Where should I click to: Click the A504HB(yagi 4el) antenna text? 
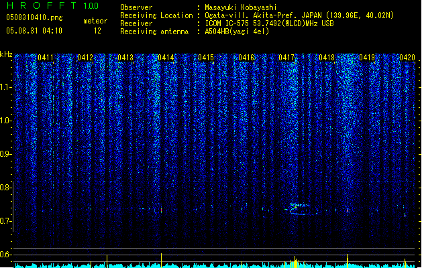(x=237, y=31)
